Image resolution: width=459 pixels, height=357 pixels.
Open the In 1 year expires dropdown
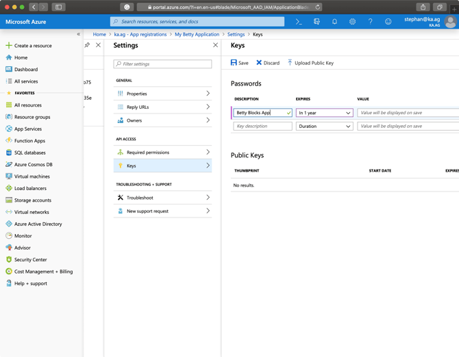coord(324,113)
